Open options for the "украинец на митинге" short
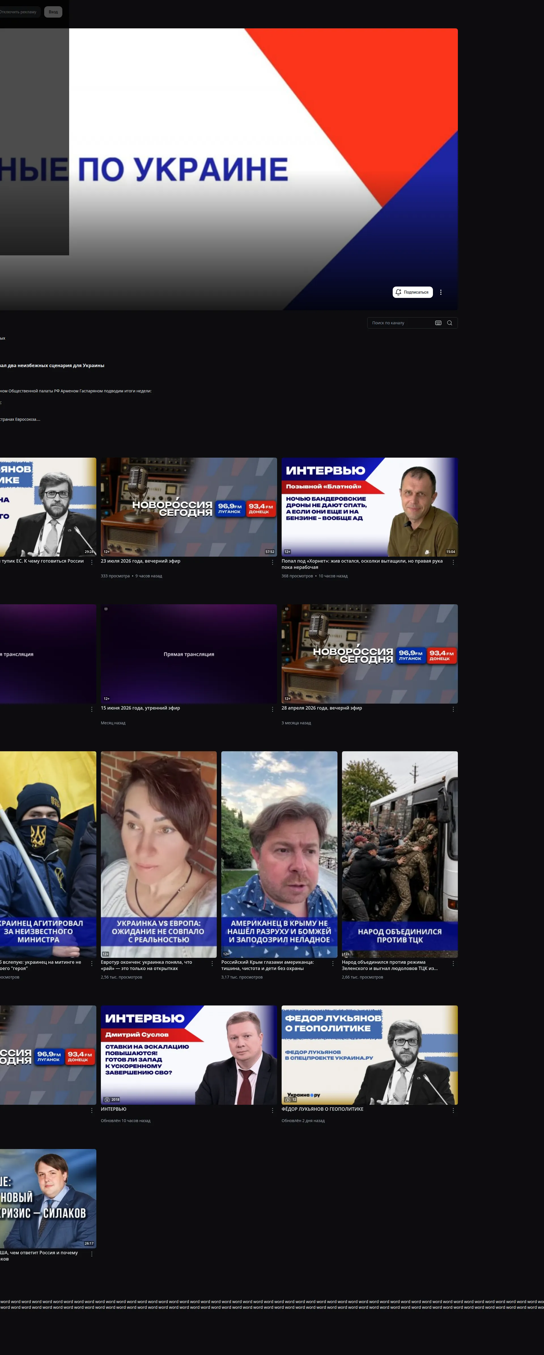Viewport: 544px width, 1355px height. 92,964
